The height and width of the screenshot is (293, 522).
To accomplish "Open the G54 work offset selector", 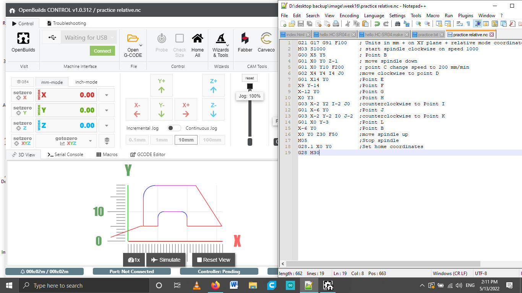I will (x=23, y=82).
